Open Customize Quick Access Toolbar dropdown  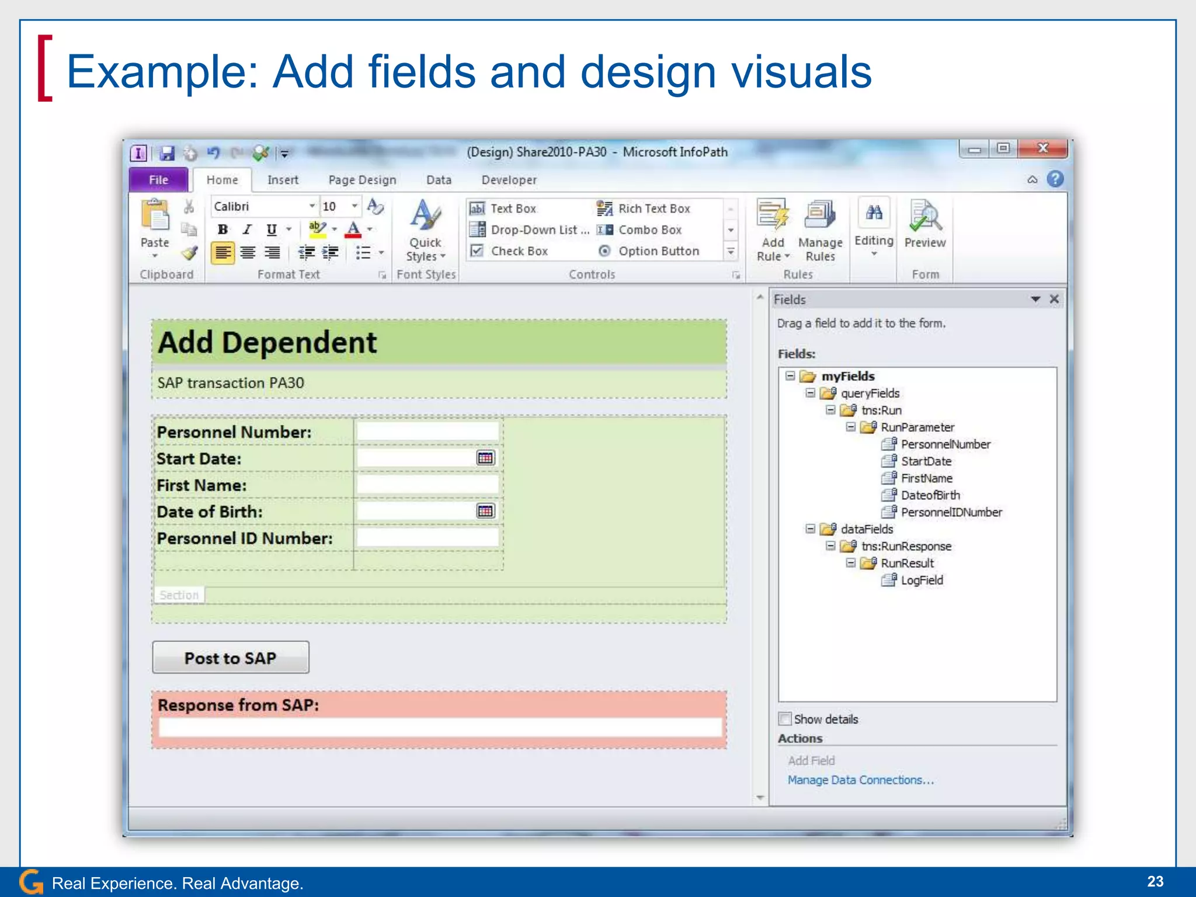[x=284, y=154]
